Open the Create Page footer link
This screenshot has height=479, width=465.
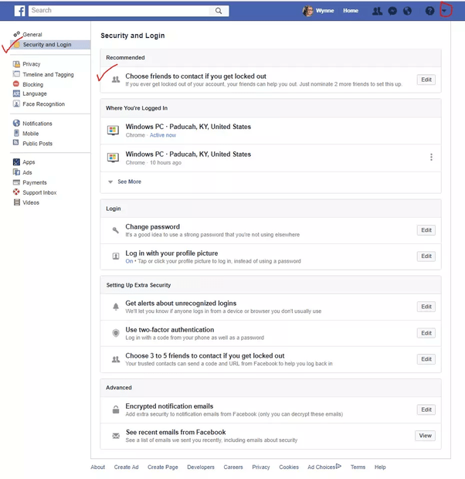pos(163,467)
